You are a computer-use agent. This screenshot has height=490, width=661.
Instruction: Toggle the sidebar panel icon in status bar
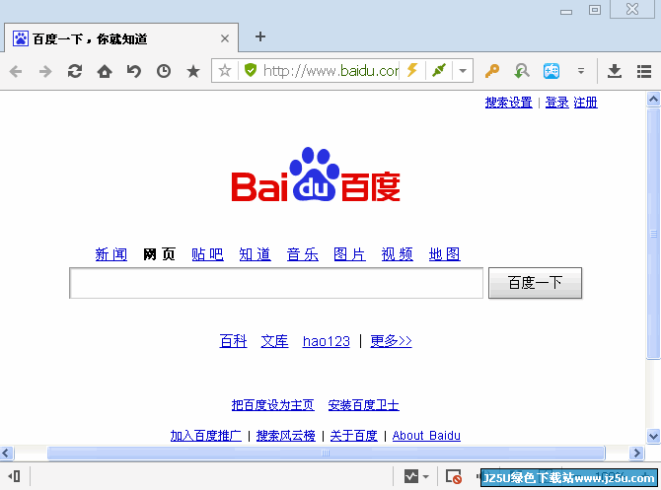(x=14, y=476)
